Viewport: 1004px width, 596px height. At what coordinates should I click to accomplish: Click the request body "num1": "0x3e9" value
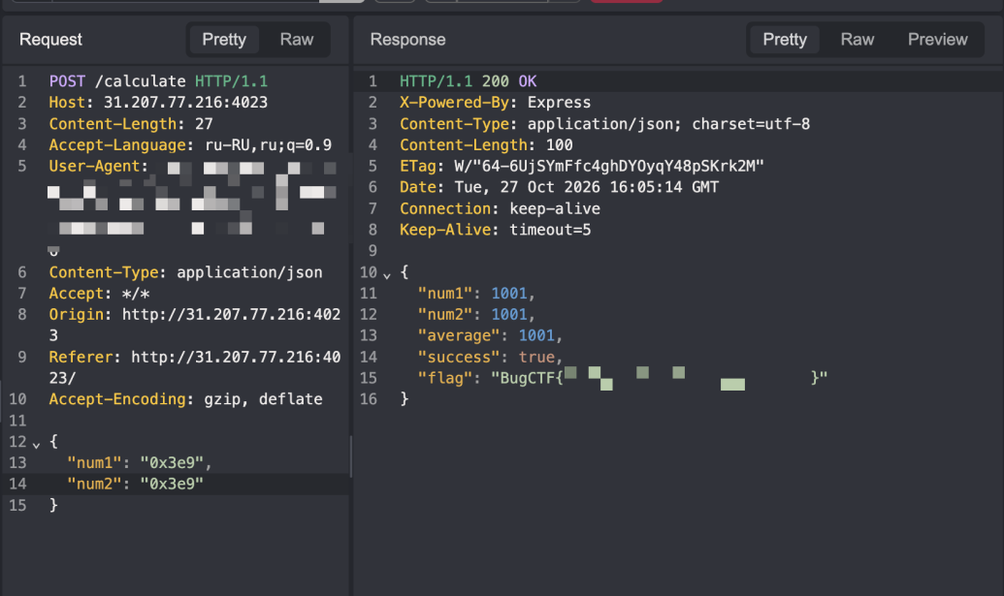[x=172, y=462]
